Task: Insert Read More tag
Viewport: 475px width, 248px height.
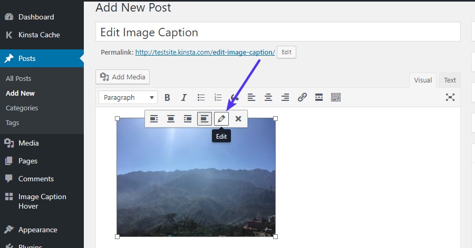Action: (318, 97)
